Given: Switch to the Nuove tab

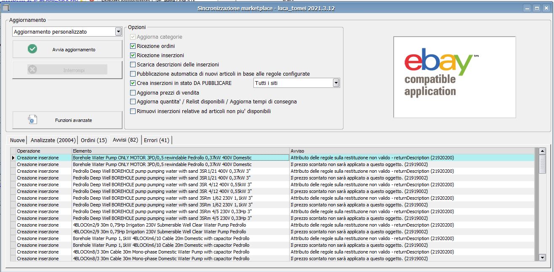Looking at the screenshot, I should click(x=17, y=140).
